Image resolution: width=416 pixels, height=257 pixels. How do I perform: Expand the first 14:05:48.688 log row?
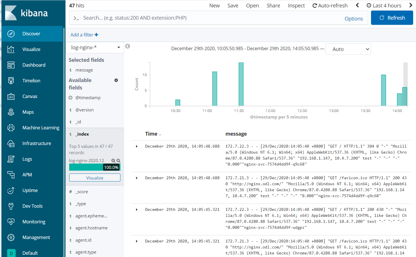click(137, 146)
